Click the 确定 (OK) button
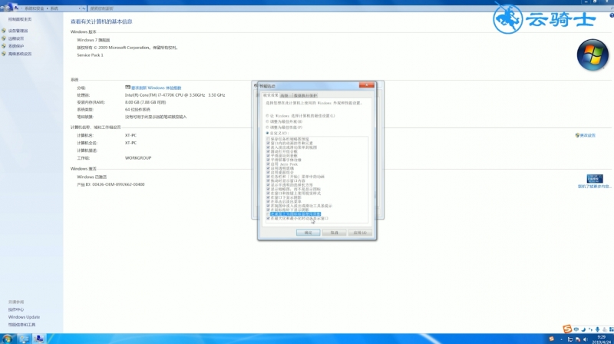 click(x=309, y=233)
